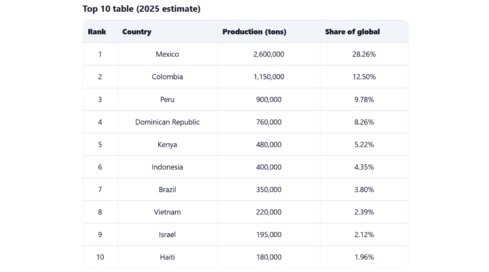
Task: Click the Israel table cell
Action: click(x=167, y=235)
